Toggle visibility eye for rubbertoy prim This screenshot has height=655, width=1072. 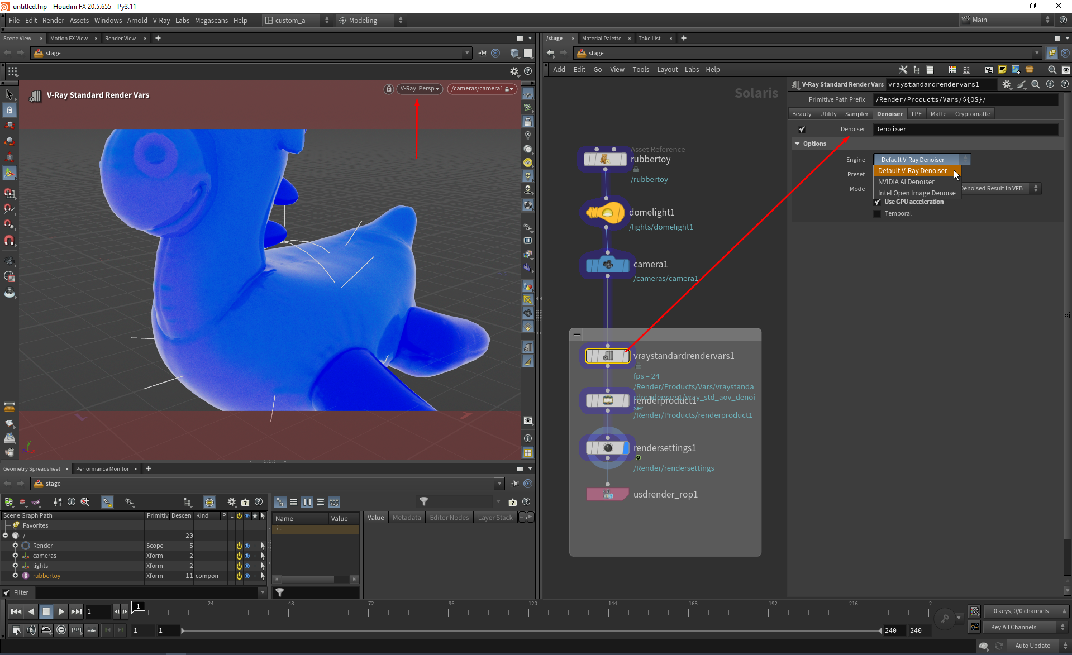247,576
